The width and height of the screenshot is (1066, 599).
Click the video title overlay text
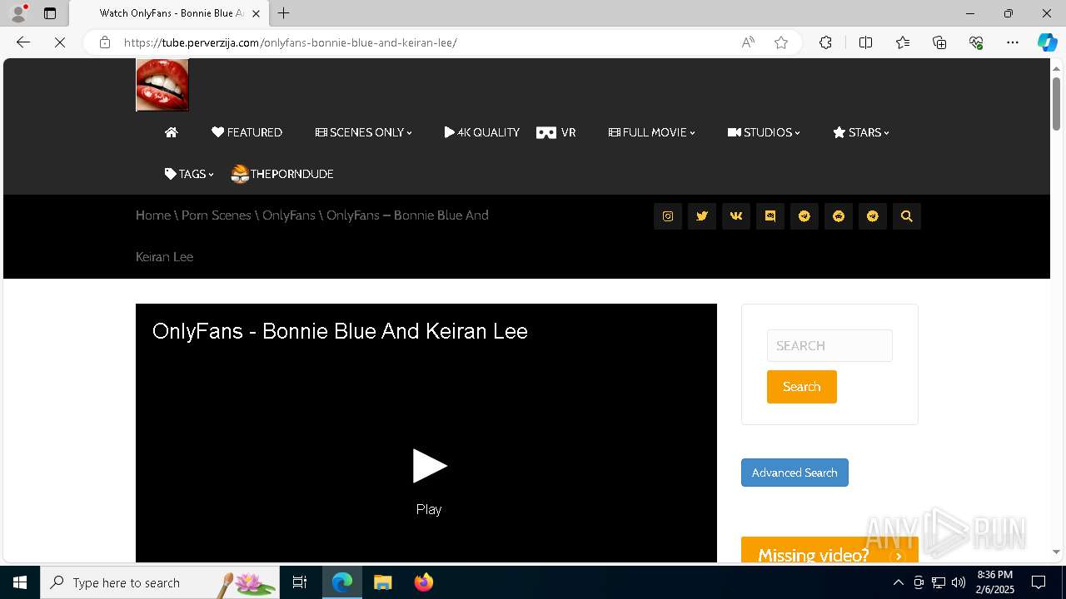[340, 331]
